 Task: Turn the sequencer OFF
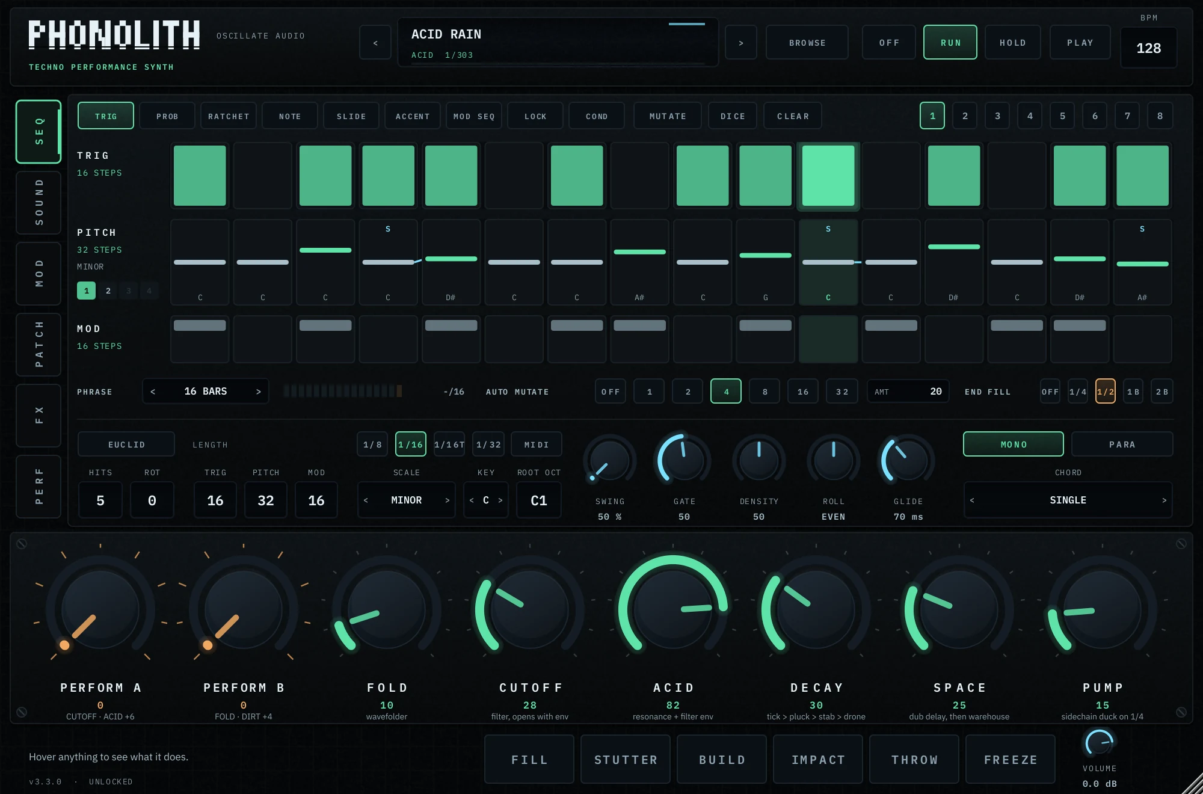pos(889,43)
